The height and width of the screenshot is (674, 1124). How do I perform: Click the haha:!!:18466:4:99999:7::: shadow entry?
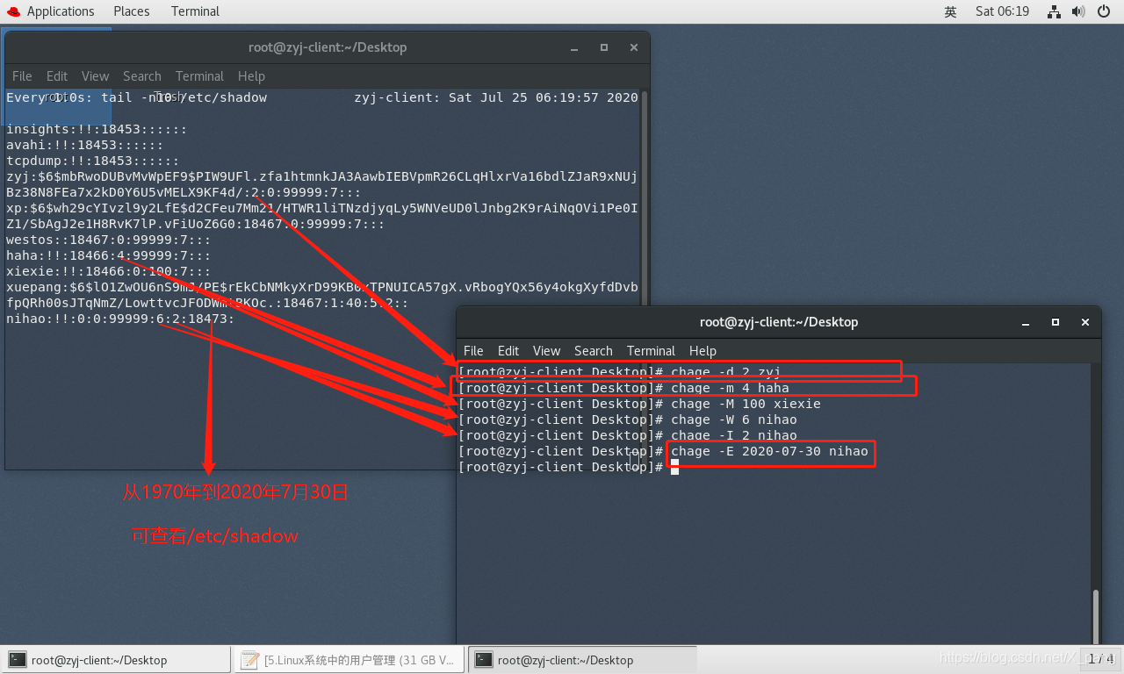109,255
